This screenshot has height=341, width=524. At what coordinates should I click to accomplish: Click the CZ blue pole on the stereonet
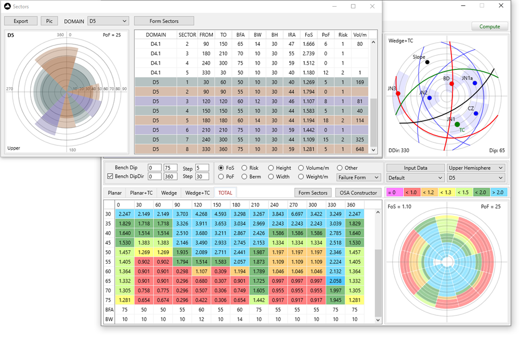pyautogui.click(x=476, y=114)
